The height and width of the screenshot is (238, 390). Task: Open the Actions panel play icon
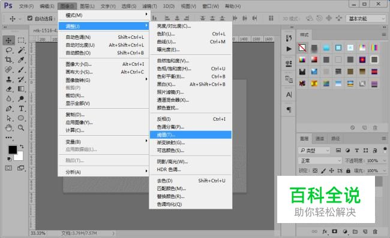click(x=289, y=49)
